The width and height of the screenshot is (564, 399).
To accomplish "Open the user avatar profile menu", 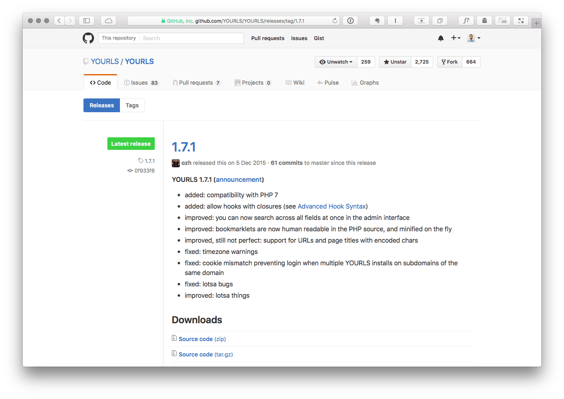I will coord(474,38).
